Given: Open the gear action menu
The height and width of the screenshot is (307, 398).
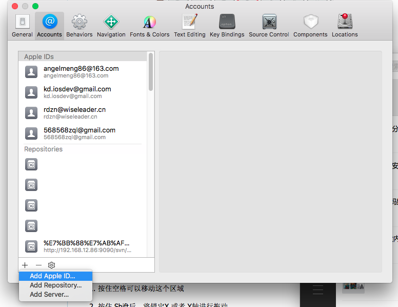Looking at the screenshot, I should pyautogui.click(x=51, y=265).
